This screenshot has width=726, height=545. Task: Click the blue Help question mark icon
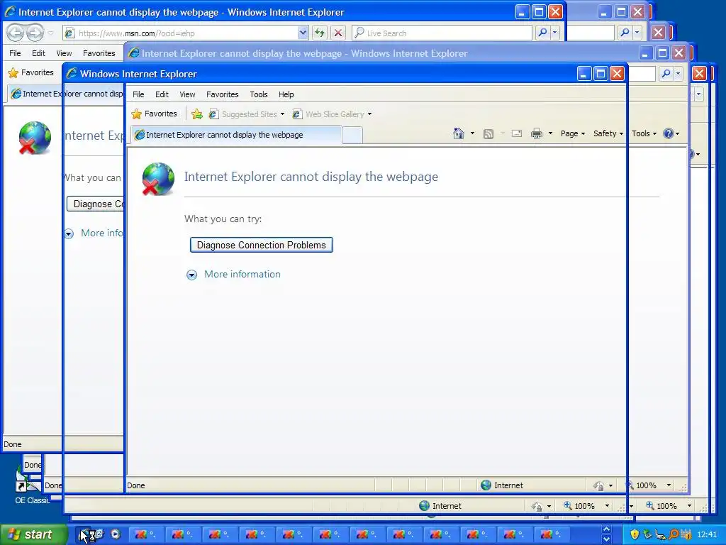[x=668, y=133]
